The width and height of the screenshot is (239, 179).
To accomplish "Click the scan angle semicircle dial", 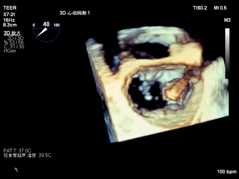I will [x=46, y=33].
